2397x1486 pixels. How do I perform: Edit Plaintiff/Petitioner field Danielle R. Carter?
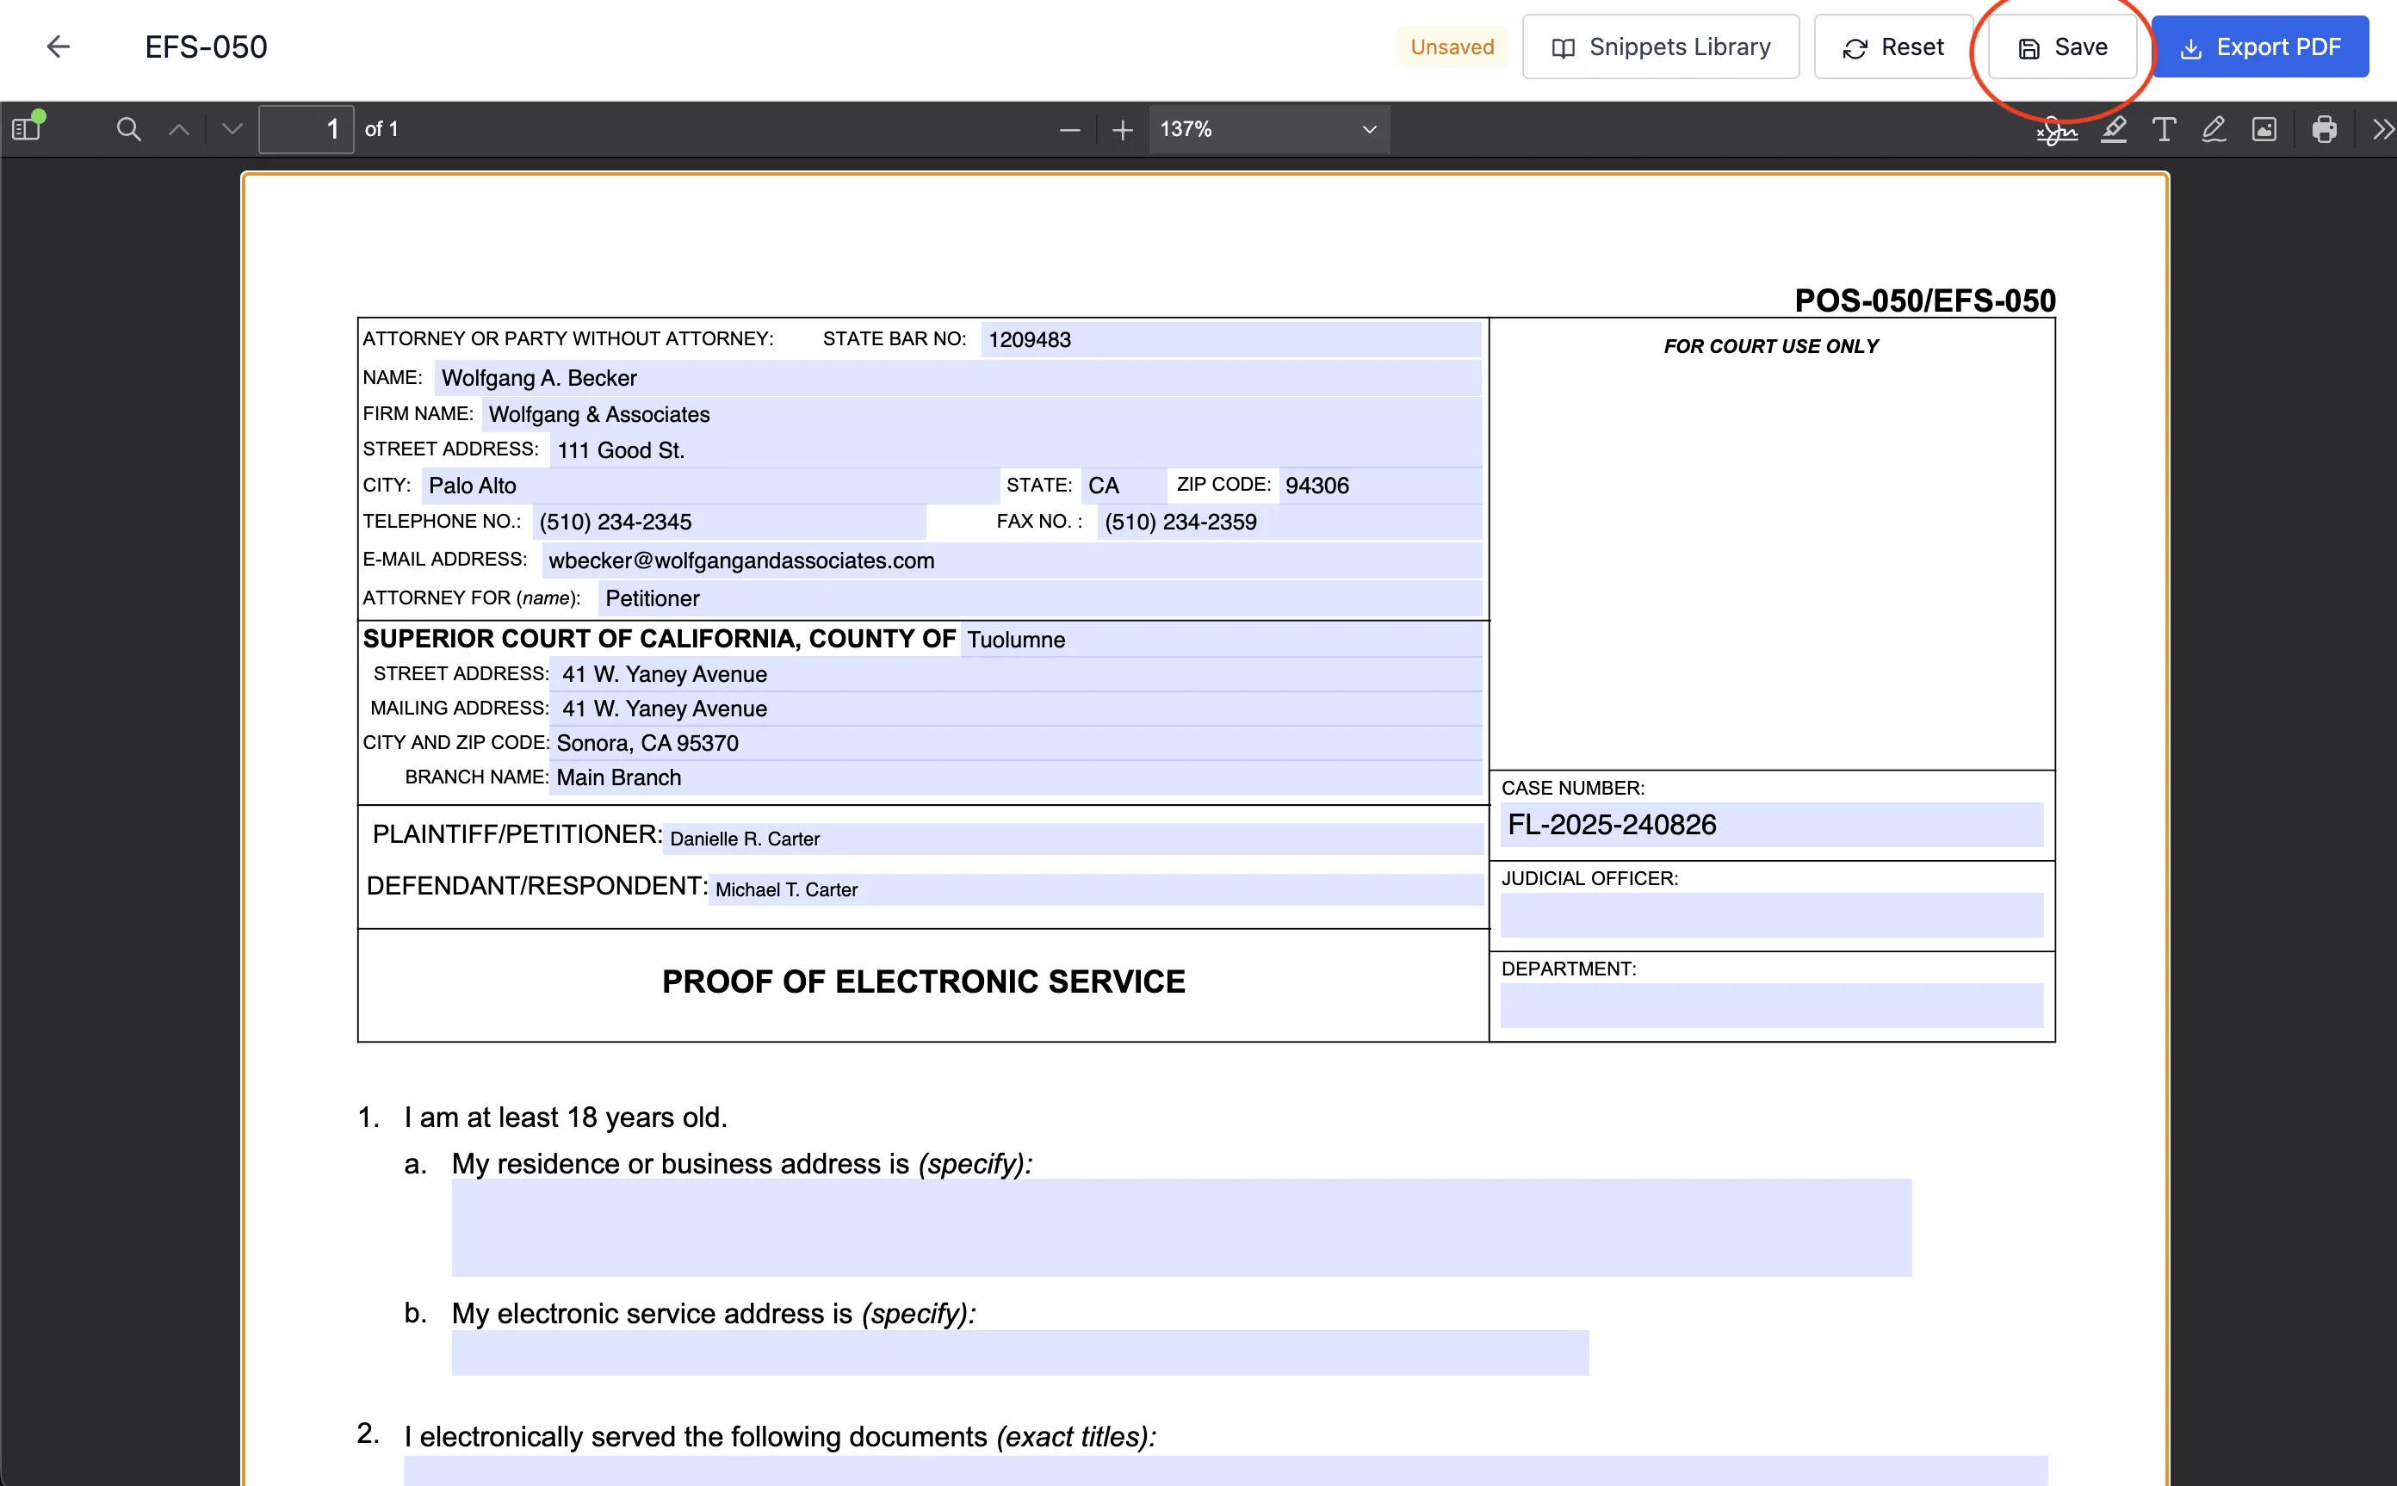(x=1073, y=839)
